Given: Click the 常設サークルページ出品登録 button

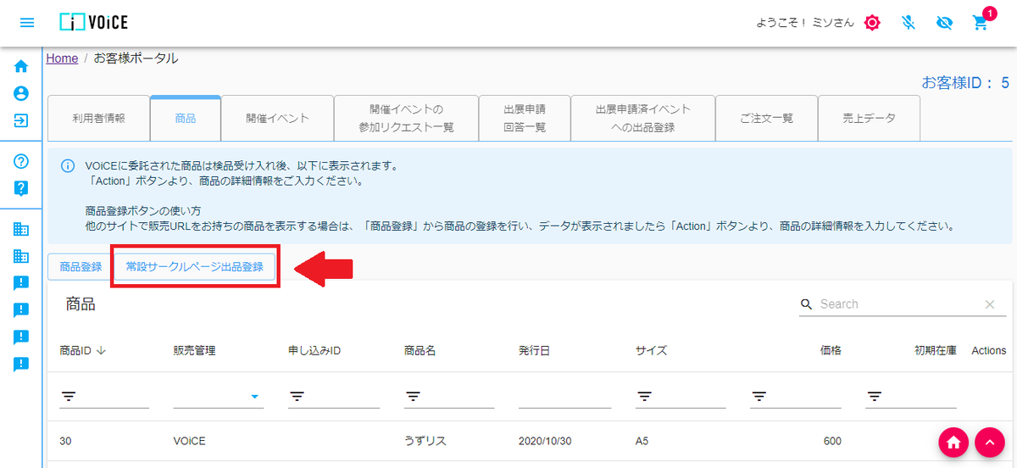Looking at the screenshot, I should click(194, 267).
